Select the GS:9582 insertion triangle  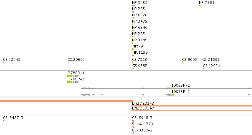point(133,69)
